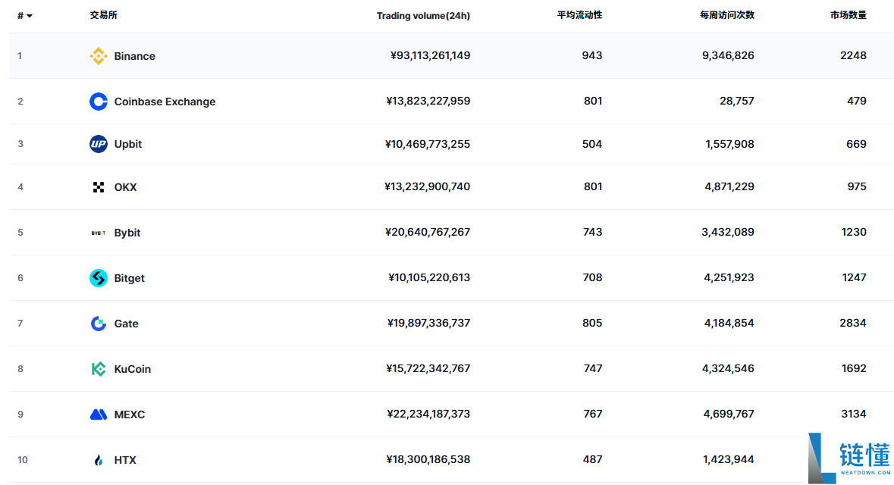Sort by 平均流动性 column header

tap(579, 15)
